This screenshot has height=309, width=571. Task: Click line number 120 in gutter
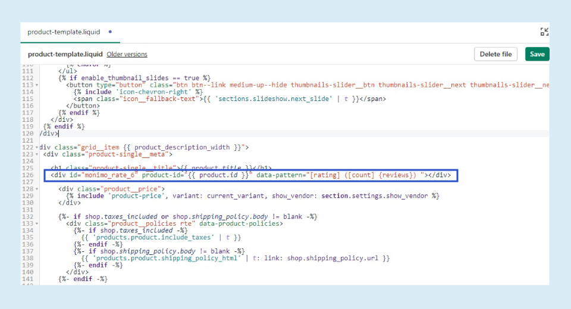[29, 133]
